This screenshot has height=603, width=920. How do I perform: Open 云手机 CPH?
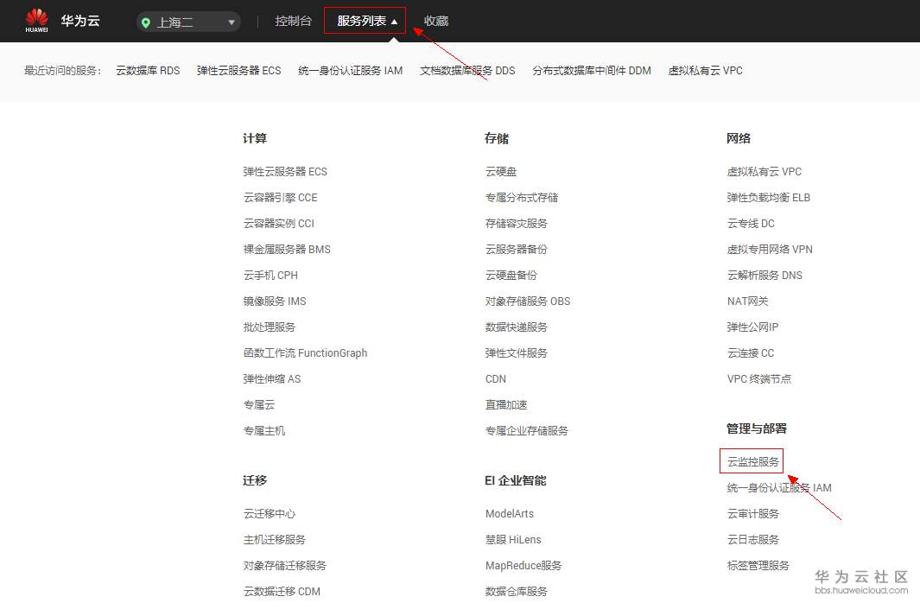270,275
